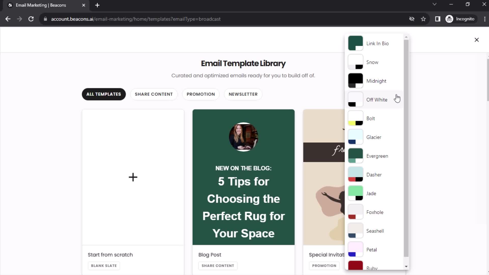The image size is (489, 275).
Task: Select the Link In Bio theme option
Action: pyautogui.click(x=374, y=43)
